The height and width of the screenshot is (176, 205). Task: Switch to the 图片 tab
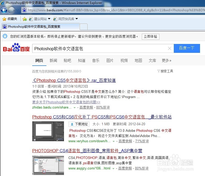click(110, 60)
